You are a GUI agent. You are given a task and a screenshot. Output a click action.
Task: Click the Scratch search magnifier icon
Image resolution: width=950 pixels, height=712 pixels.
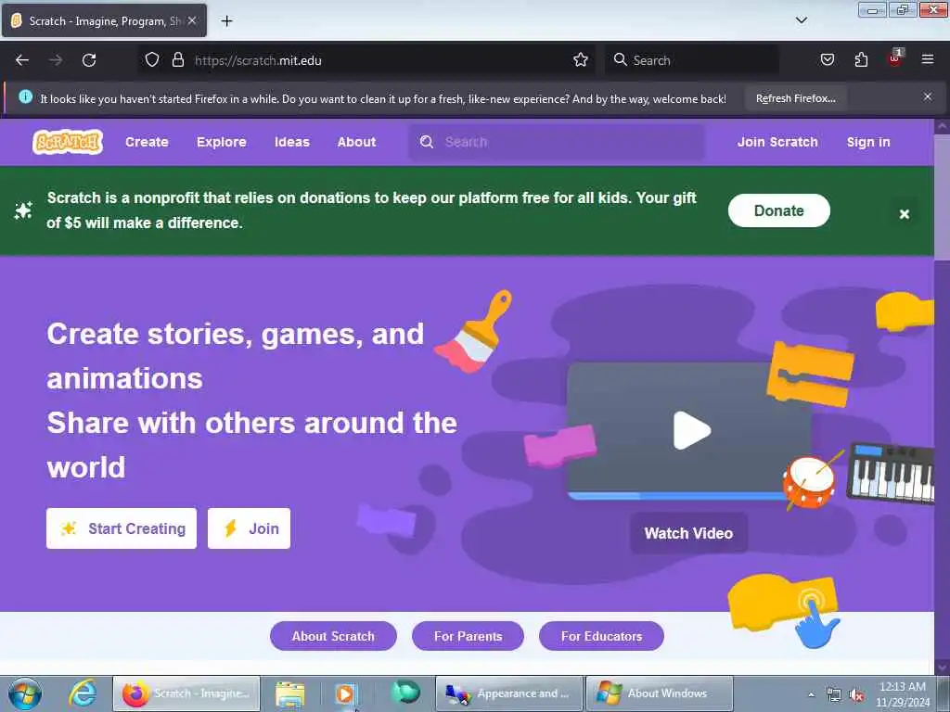[427, 142]
